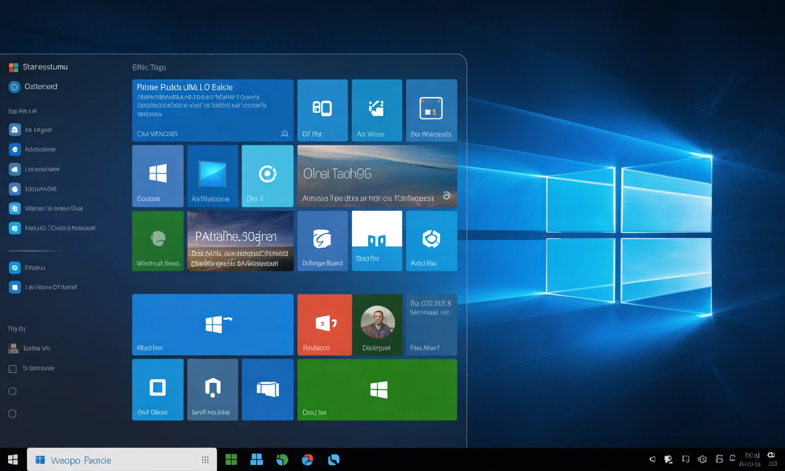Open the 'Ao Wime' tile

377,110
